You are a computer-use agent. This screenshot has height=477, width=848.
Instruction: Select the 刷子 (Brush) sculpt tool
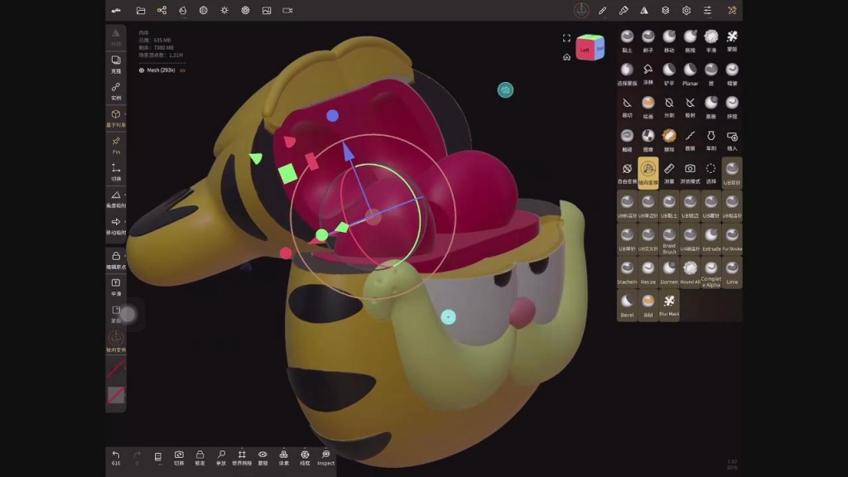point(648,41)
